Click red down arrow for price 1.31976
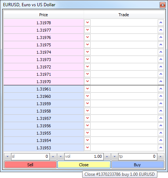Image resolution: width=168 pixels, height=178 pixels. (x=87, y=37)
